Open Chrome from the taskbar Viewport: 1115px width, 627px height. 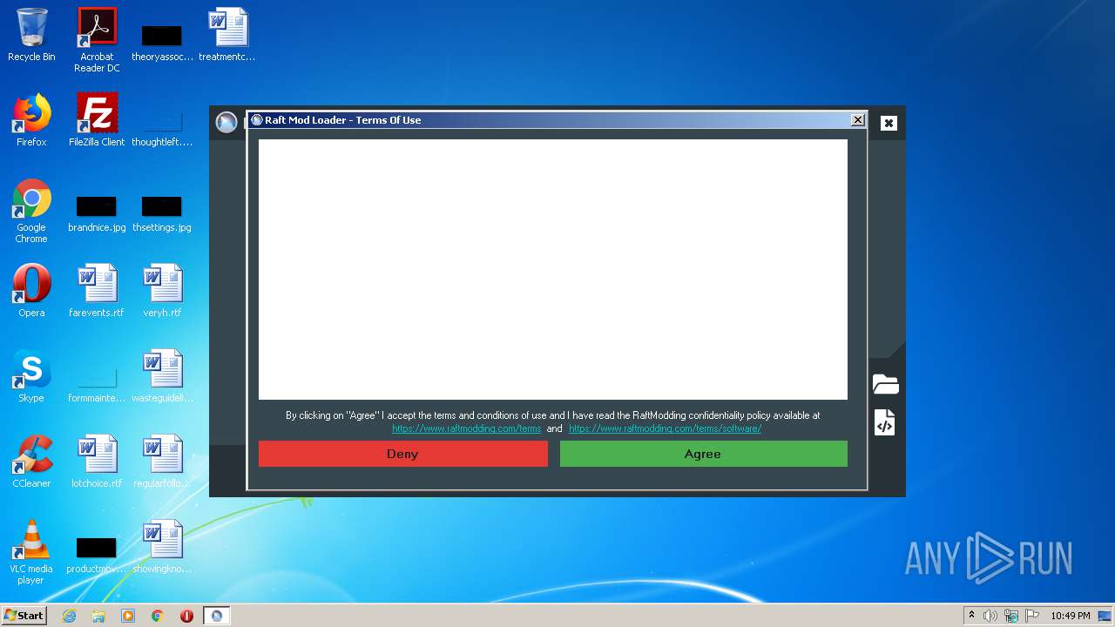click(158, 616)
